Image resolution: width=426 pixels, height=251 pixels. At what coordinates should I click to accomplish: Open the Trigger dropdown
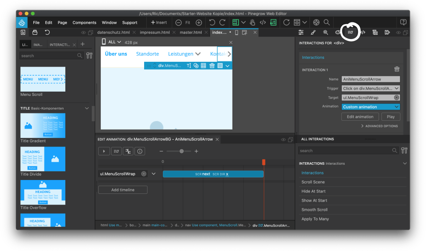[x=371, y=88]
